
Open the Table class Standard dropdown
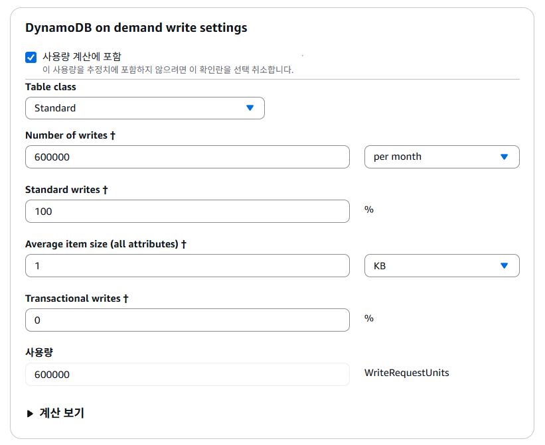click(145, 108)
